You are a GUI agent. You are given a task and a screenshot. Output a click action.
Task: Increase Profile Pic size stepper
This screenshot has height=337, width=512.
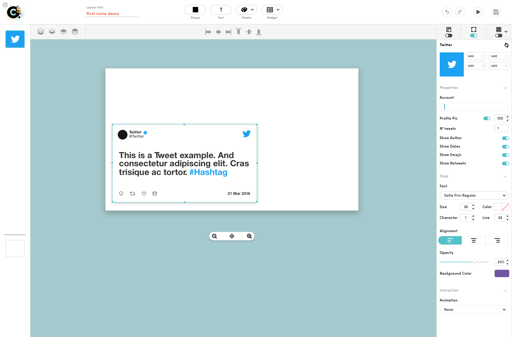507,117
